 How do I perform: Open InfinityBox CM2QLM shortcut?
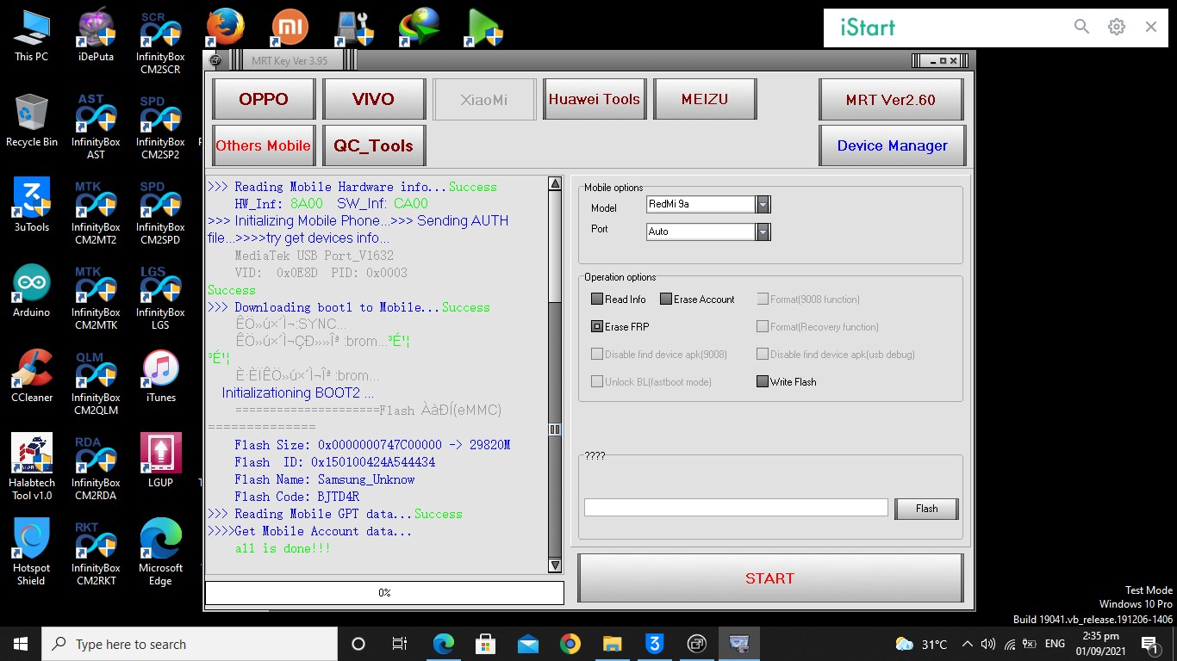[x=96, y=381]
